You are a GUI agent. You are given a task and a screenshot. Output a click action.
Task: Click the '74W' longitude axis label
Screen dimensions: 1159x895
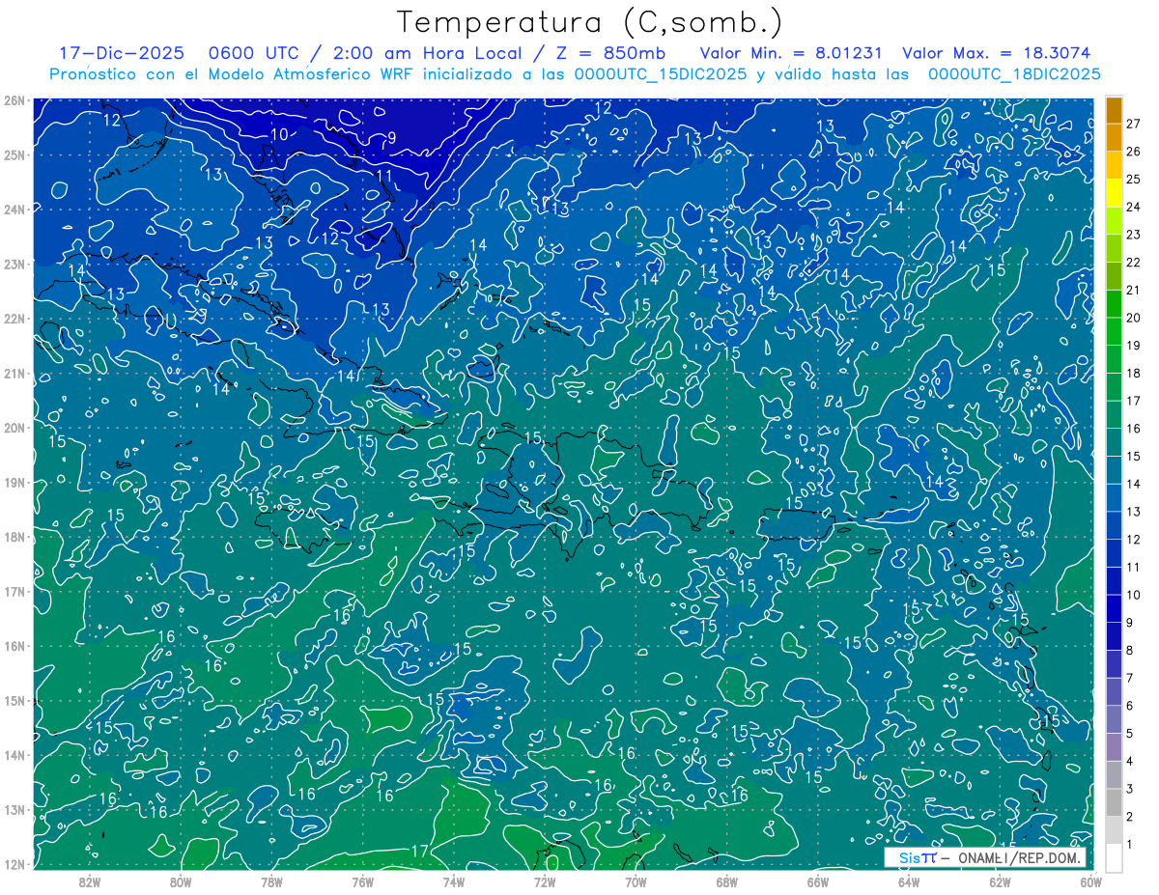coord(454,881)
